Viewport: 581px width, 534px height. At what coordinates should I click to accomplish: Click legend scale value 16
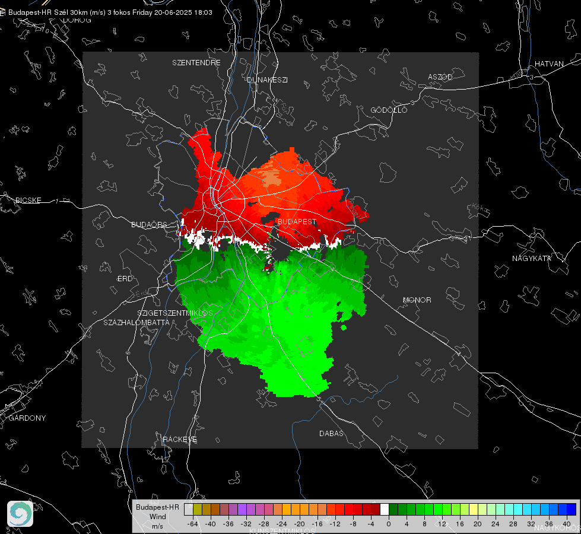460,525
